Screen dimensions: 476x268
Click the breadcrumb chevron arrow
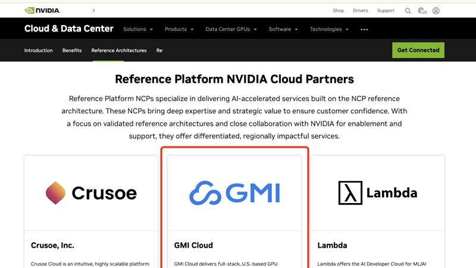click(94, 10)
